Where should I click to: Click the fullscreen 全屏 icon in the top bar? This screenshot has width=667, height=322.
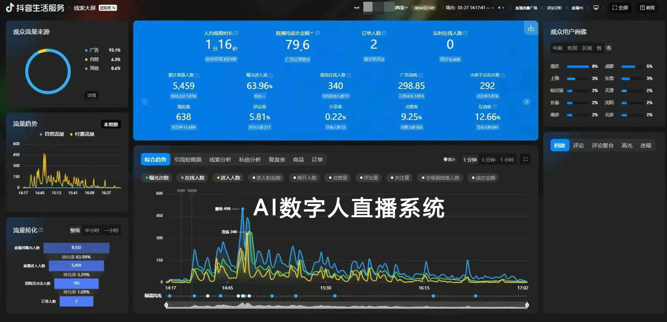(x=620, y=8)
